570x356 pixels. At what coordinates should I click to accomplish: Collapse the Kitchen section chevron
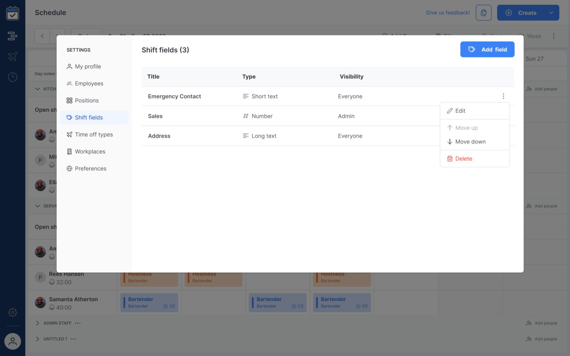(x=37, y=89)
